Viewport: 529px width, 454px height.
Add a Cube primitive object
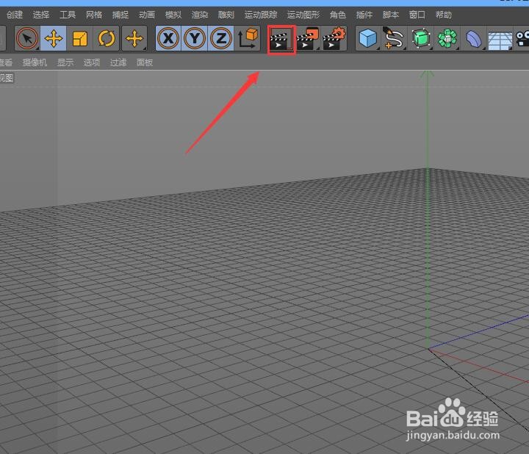pyautogui.click(x=368, y=38)
